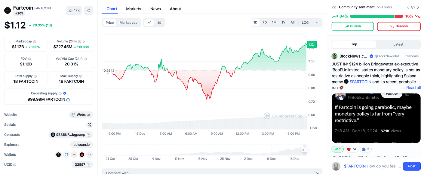Click the current price tag 1.12 on chart
Viewport: 421px width, 174px height.
tap(311, 45)
